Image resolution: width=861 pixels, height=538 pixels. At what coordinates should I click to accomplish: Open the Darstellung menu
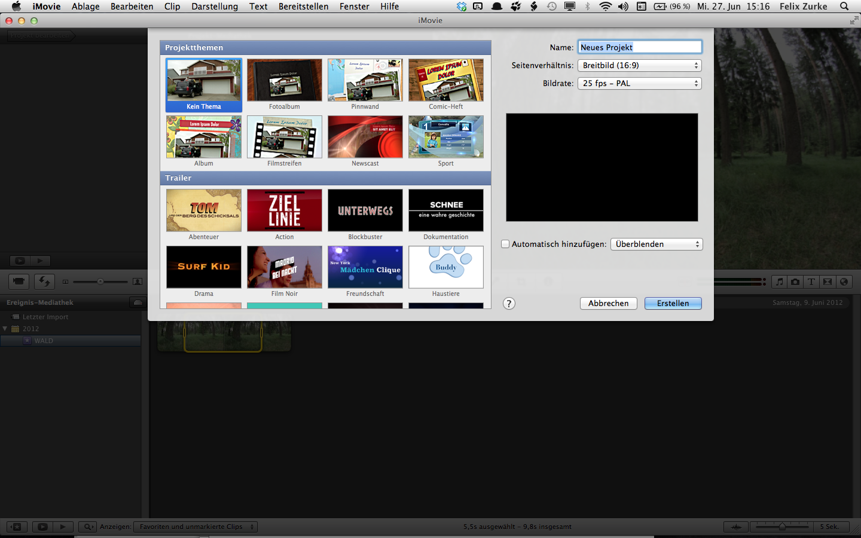(x=215, y=7)
